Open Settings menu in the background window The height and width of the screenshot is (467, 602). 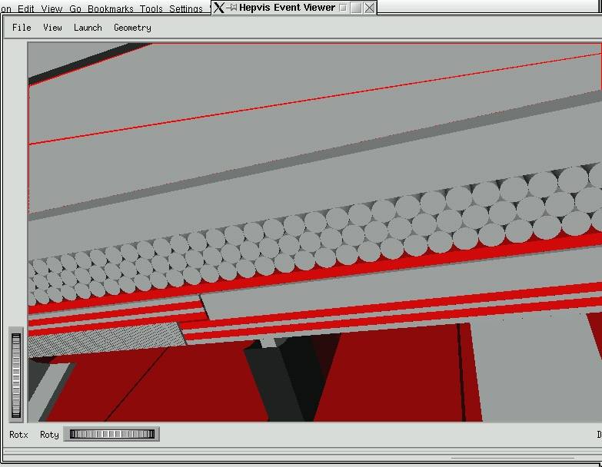click(186, 9)
